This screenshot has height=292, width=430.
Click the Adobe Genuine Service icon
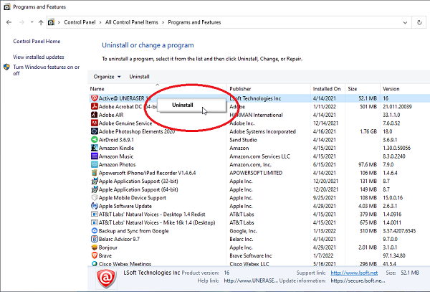[95, 123]
